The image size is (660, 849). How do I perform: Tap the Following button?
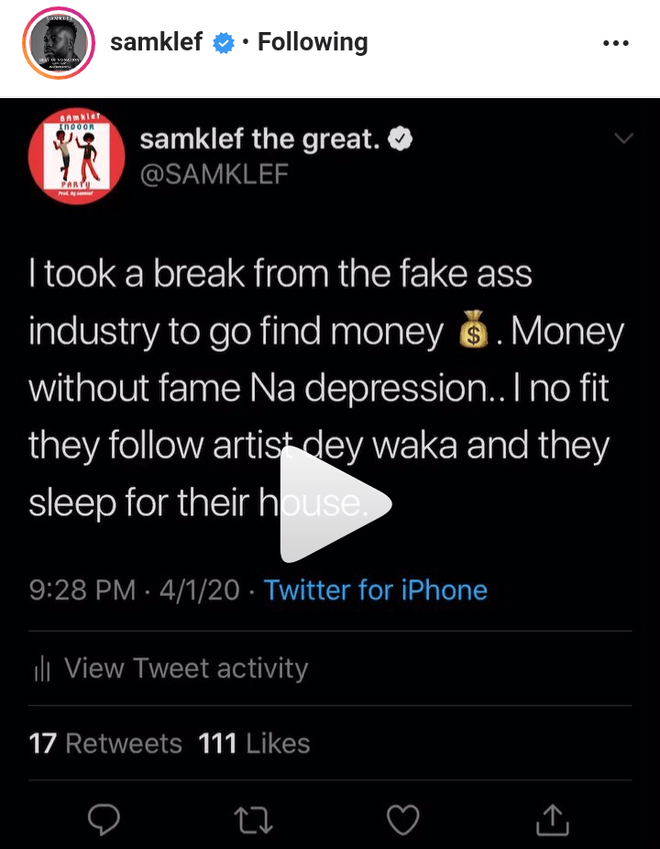tap(313, 42)
